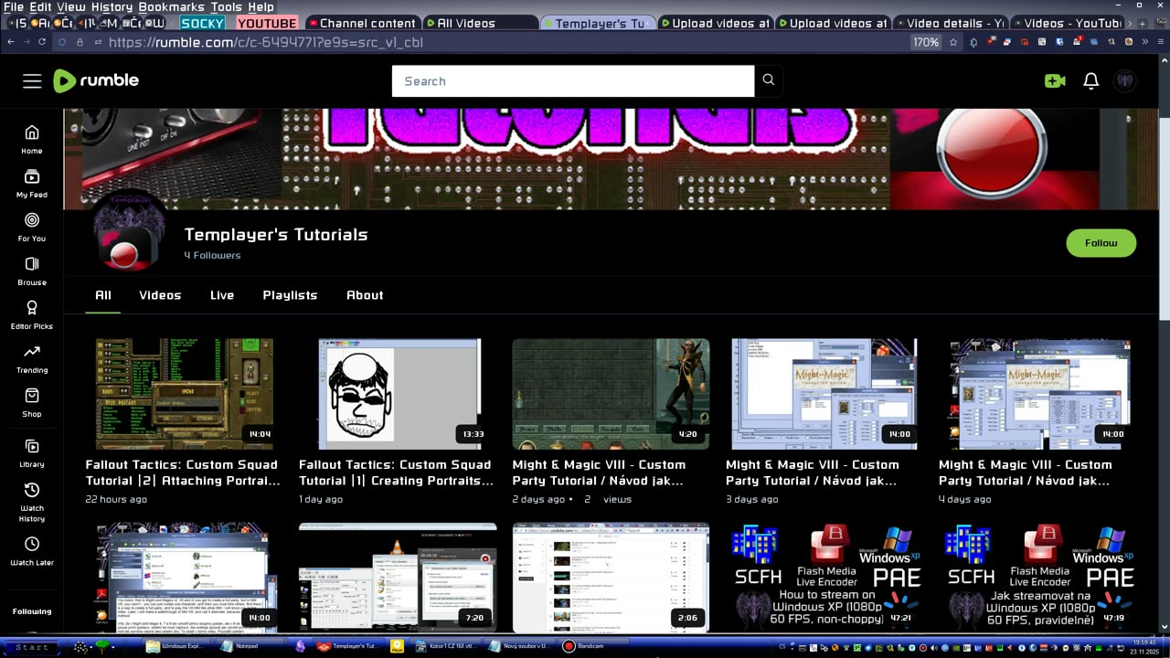Screen dimensions: 1170x658
Task: Open Shop in the sidebar
Action: [32, 403]
